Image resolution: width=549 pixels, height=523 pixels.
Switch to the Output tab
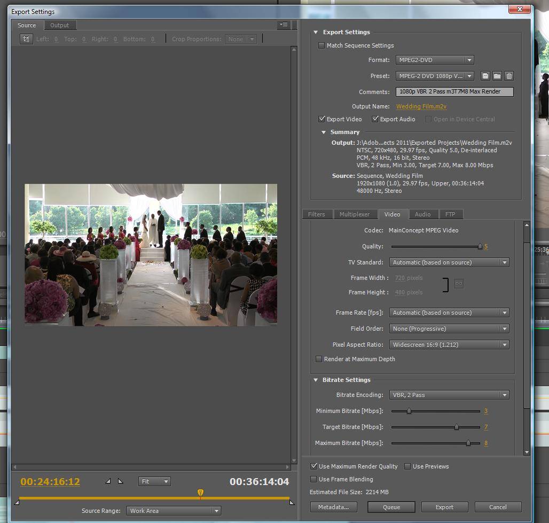pyautogui.click(x=59, y=25)
